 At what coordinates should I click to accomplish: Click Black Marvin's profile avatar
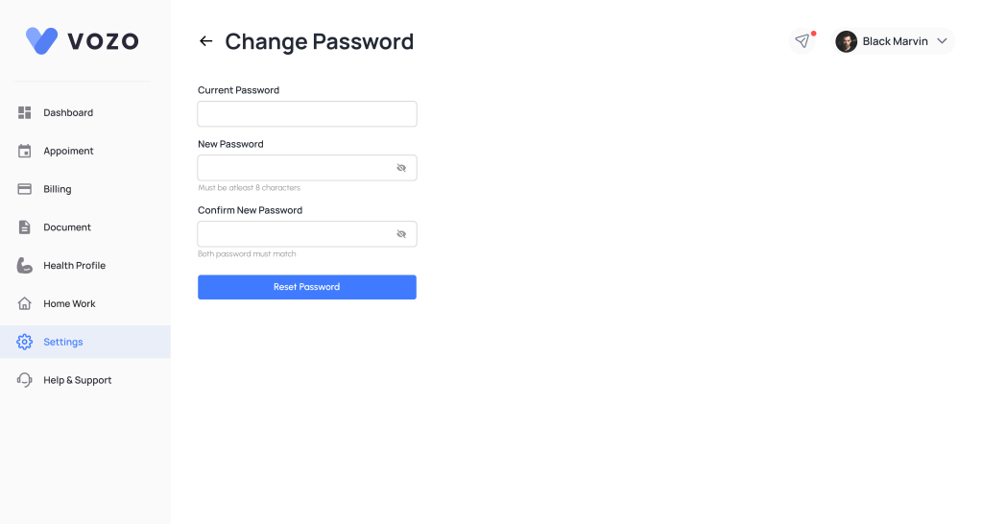pos(846,41)
